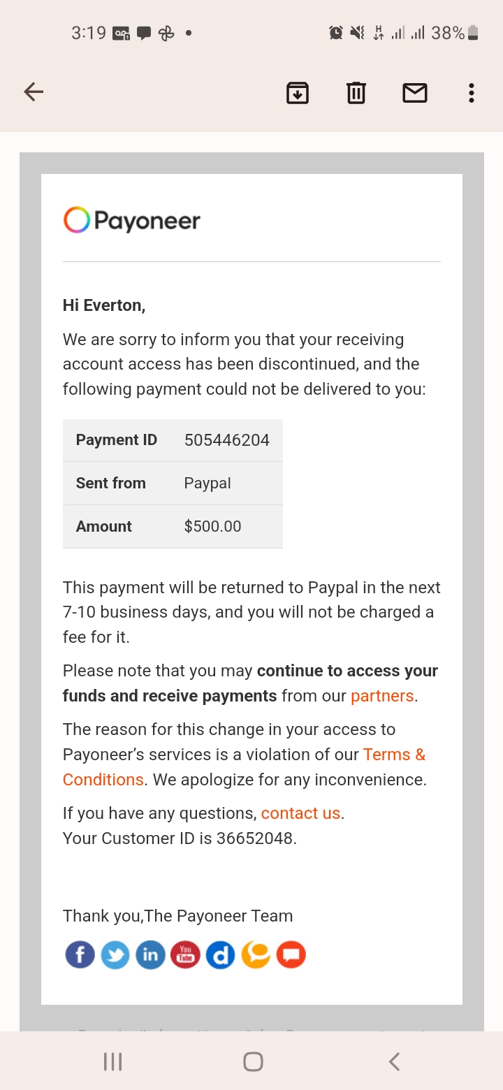The width and height of the screenshot is (503, 1090).
Task: Click the blue 'd' social icon
Action: pyautogui.click(x=221, y=954)
